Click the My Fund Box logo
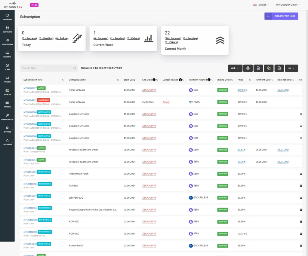Image resolution: width=308 pixels, height=256 pixels. tap(13, 5)
